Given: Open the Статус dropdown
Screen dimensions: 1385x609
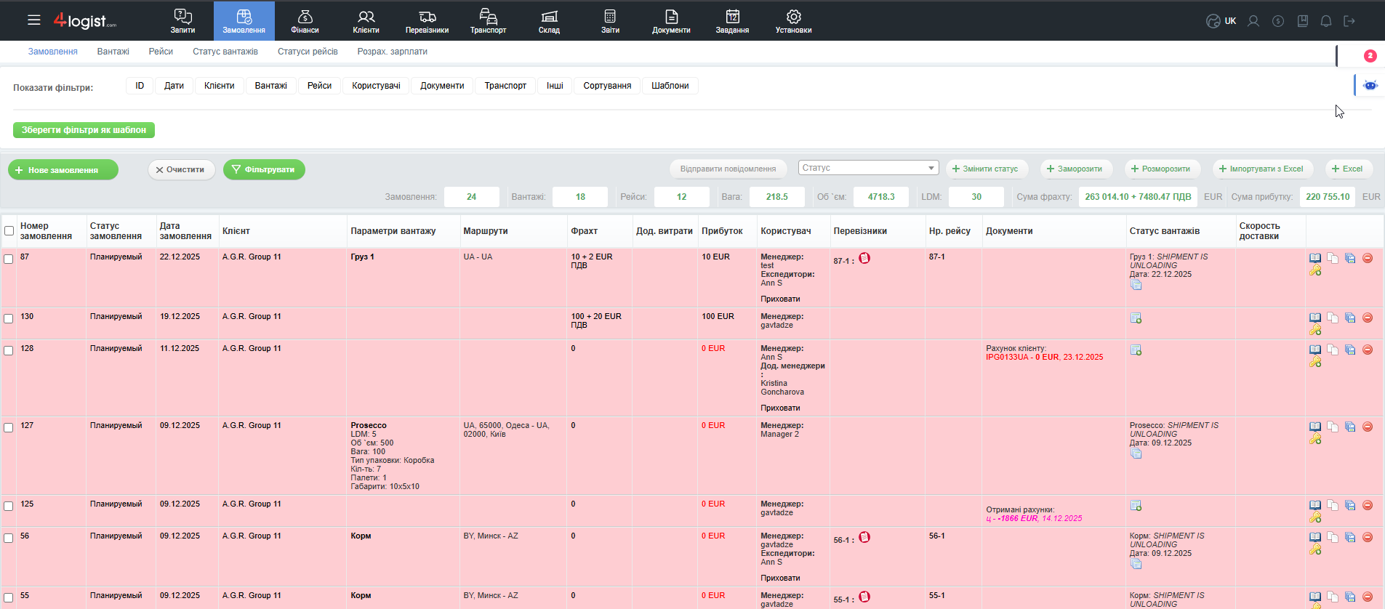Looking at the screenshot, I should tap(868, 168).
